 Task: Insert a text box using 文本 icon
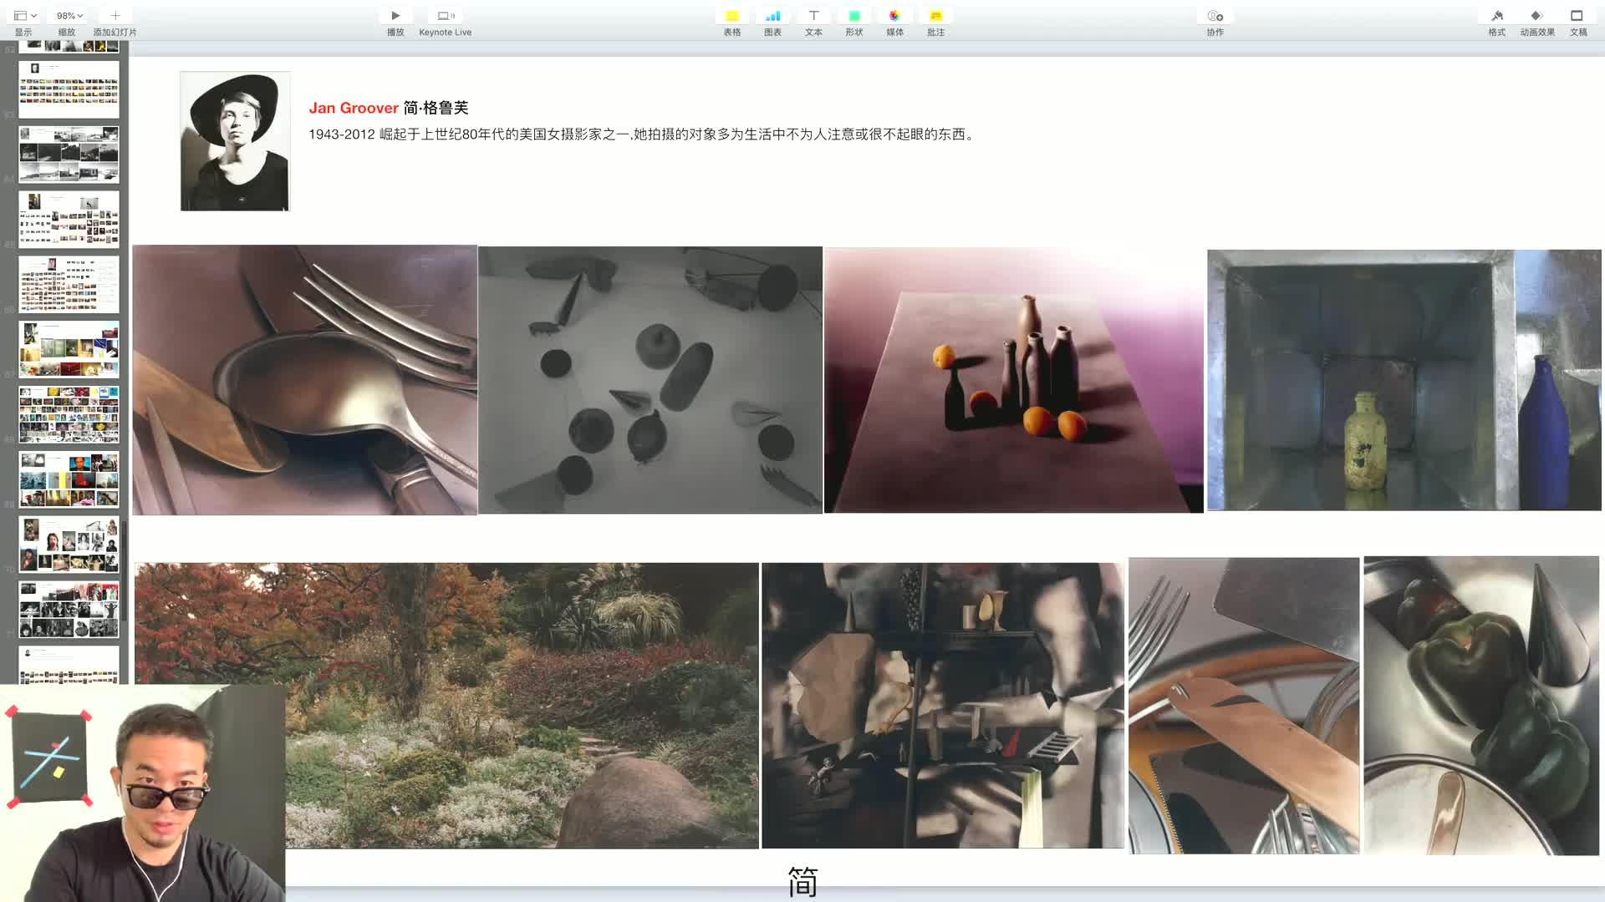coord(813,16)
